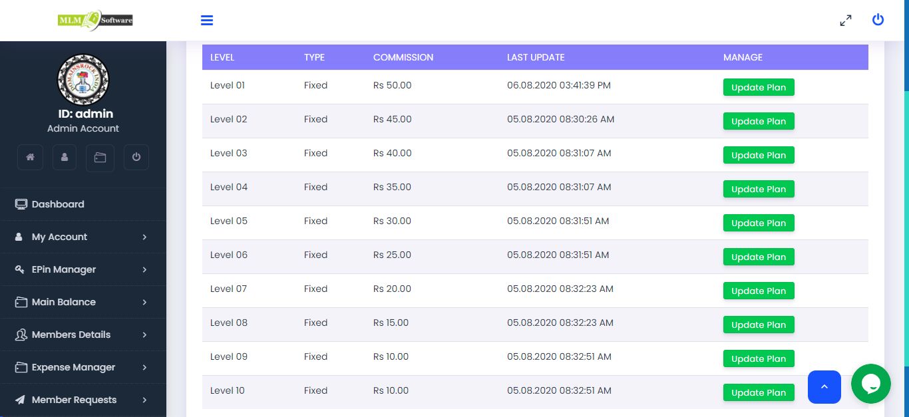Click the hamburger menu icon

point(207,21)
